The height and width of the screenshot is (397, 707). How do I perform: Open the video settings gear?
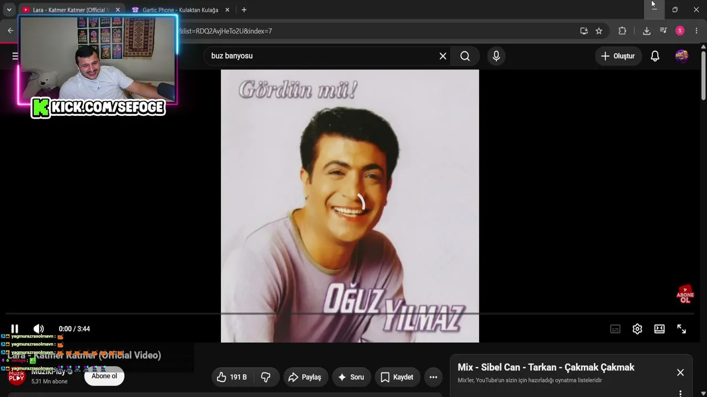point(637,329)
